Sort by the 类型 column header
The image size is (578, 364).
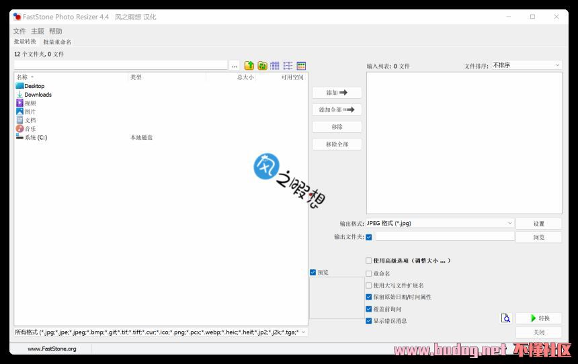tap(167, 77)
